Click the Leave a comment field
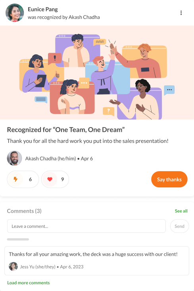This screenshot has width=194, height=291. click(x=86, y=226)
